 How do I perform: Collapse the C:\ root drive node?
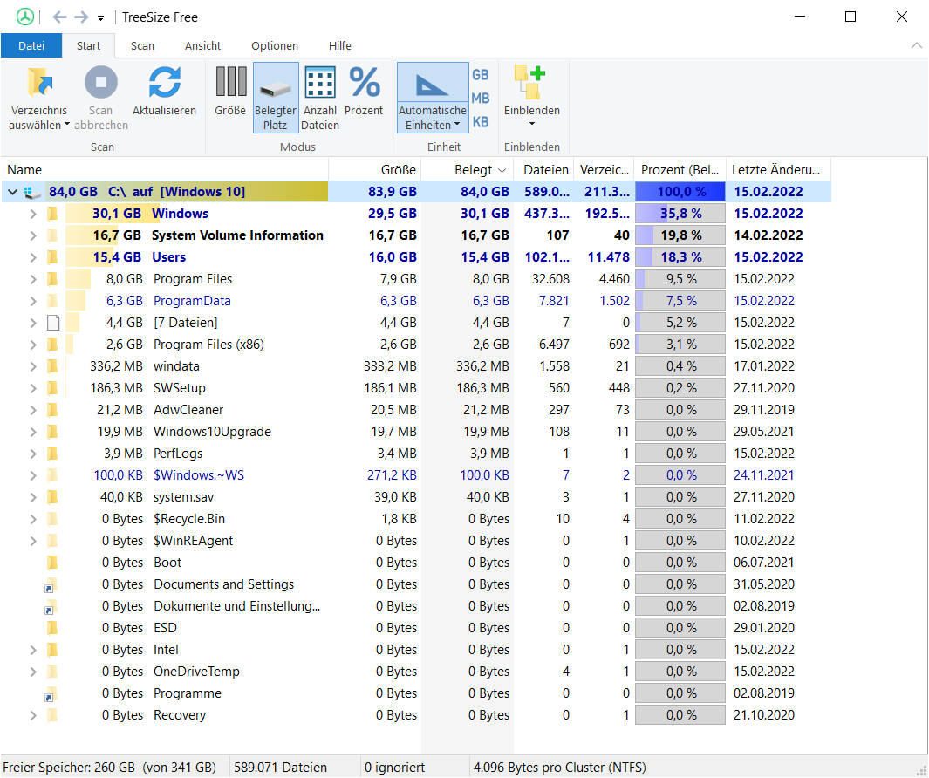12,192
